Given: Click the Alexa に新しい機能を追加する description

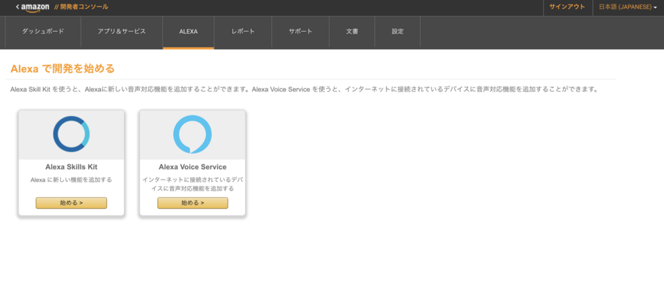Looking at the screenshot, I should [x=71, y=180].
